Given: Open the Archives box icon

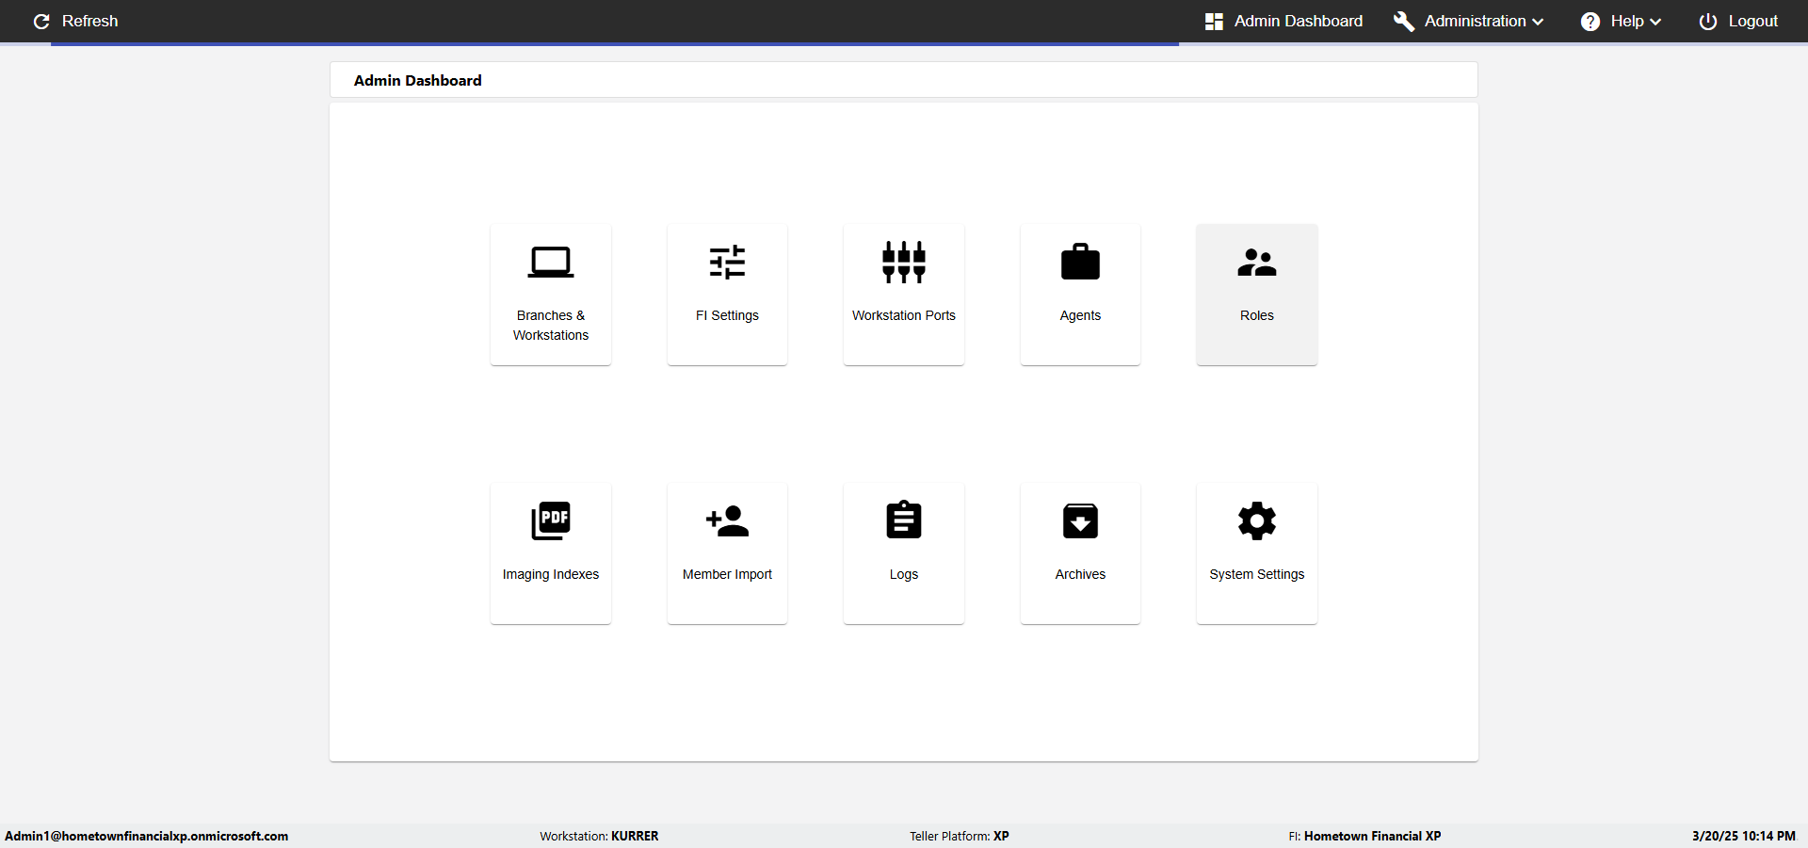Looking at the screenshot, I should click(1080, 520).
